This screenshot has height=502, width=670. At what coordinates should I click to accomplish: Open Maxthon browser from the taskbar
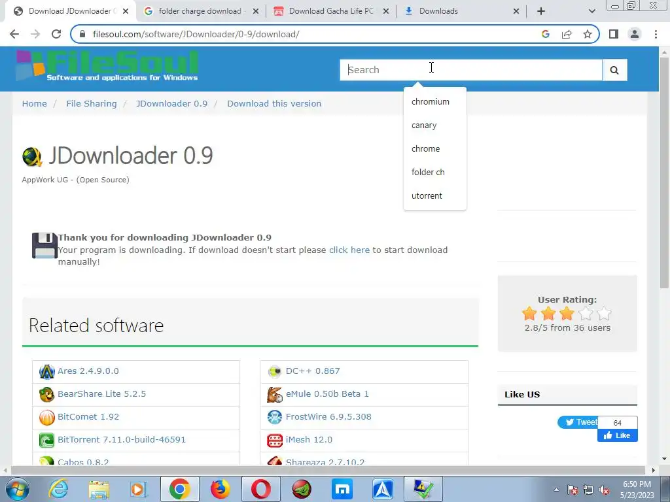[x=342, y=489]
